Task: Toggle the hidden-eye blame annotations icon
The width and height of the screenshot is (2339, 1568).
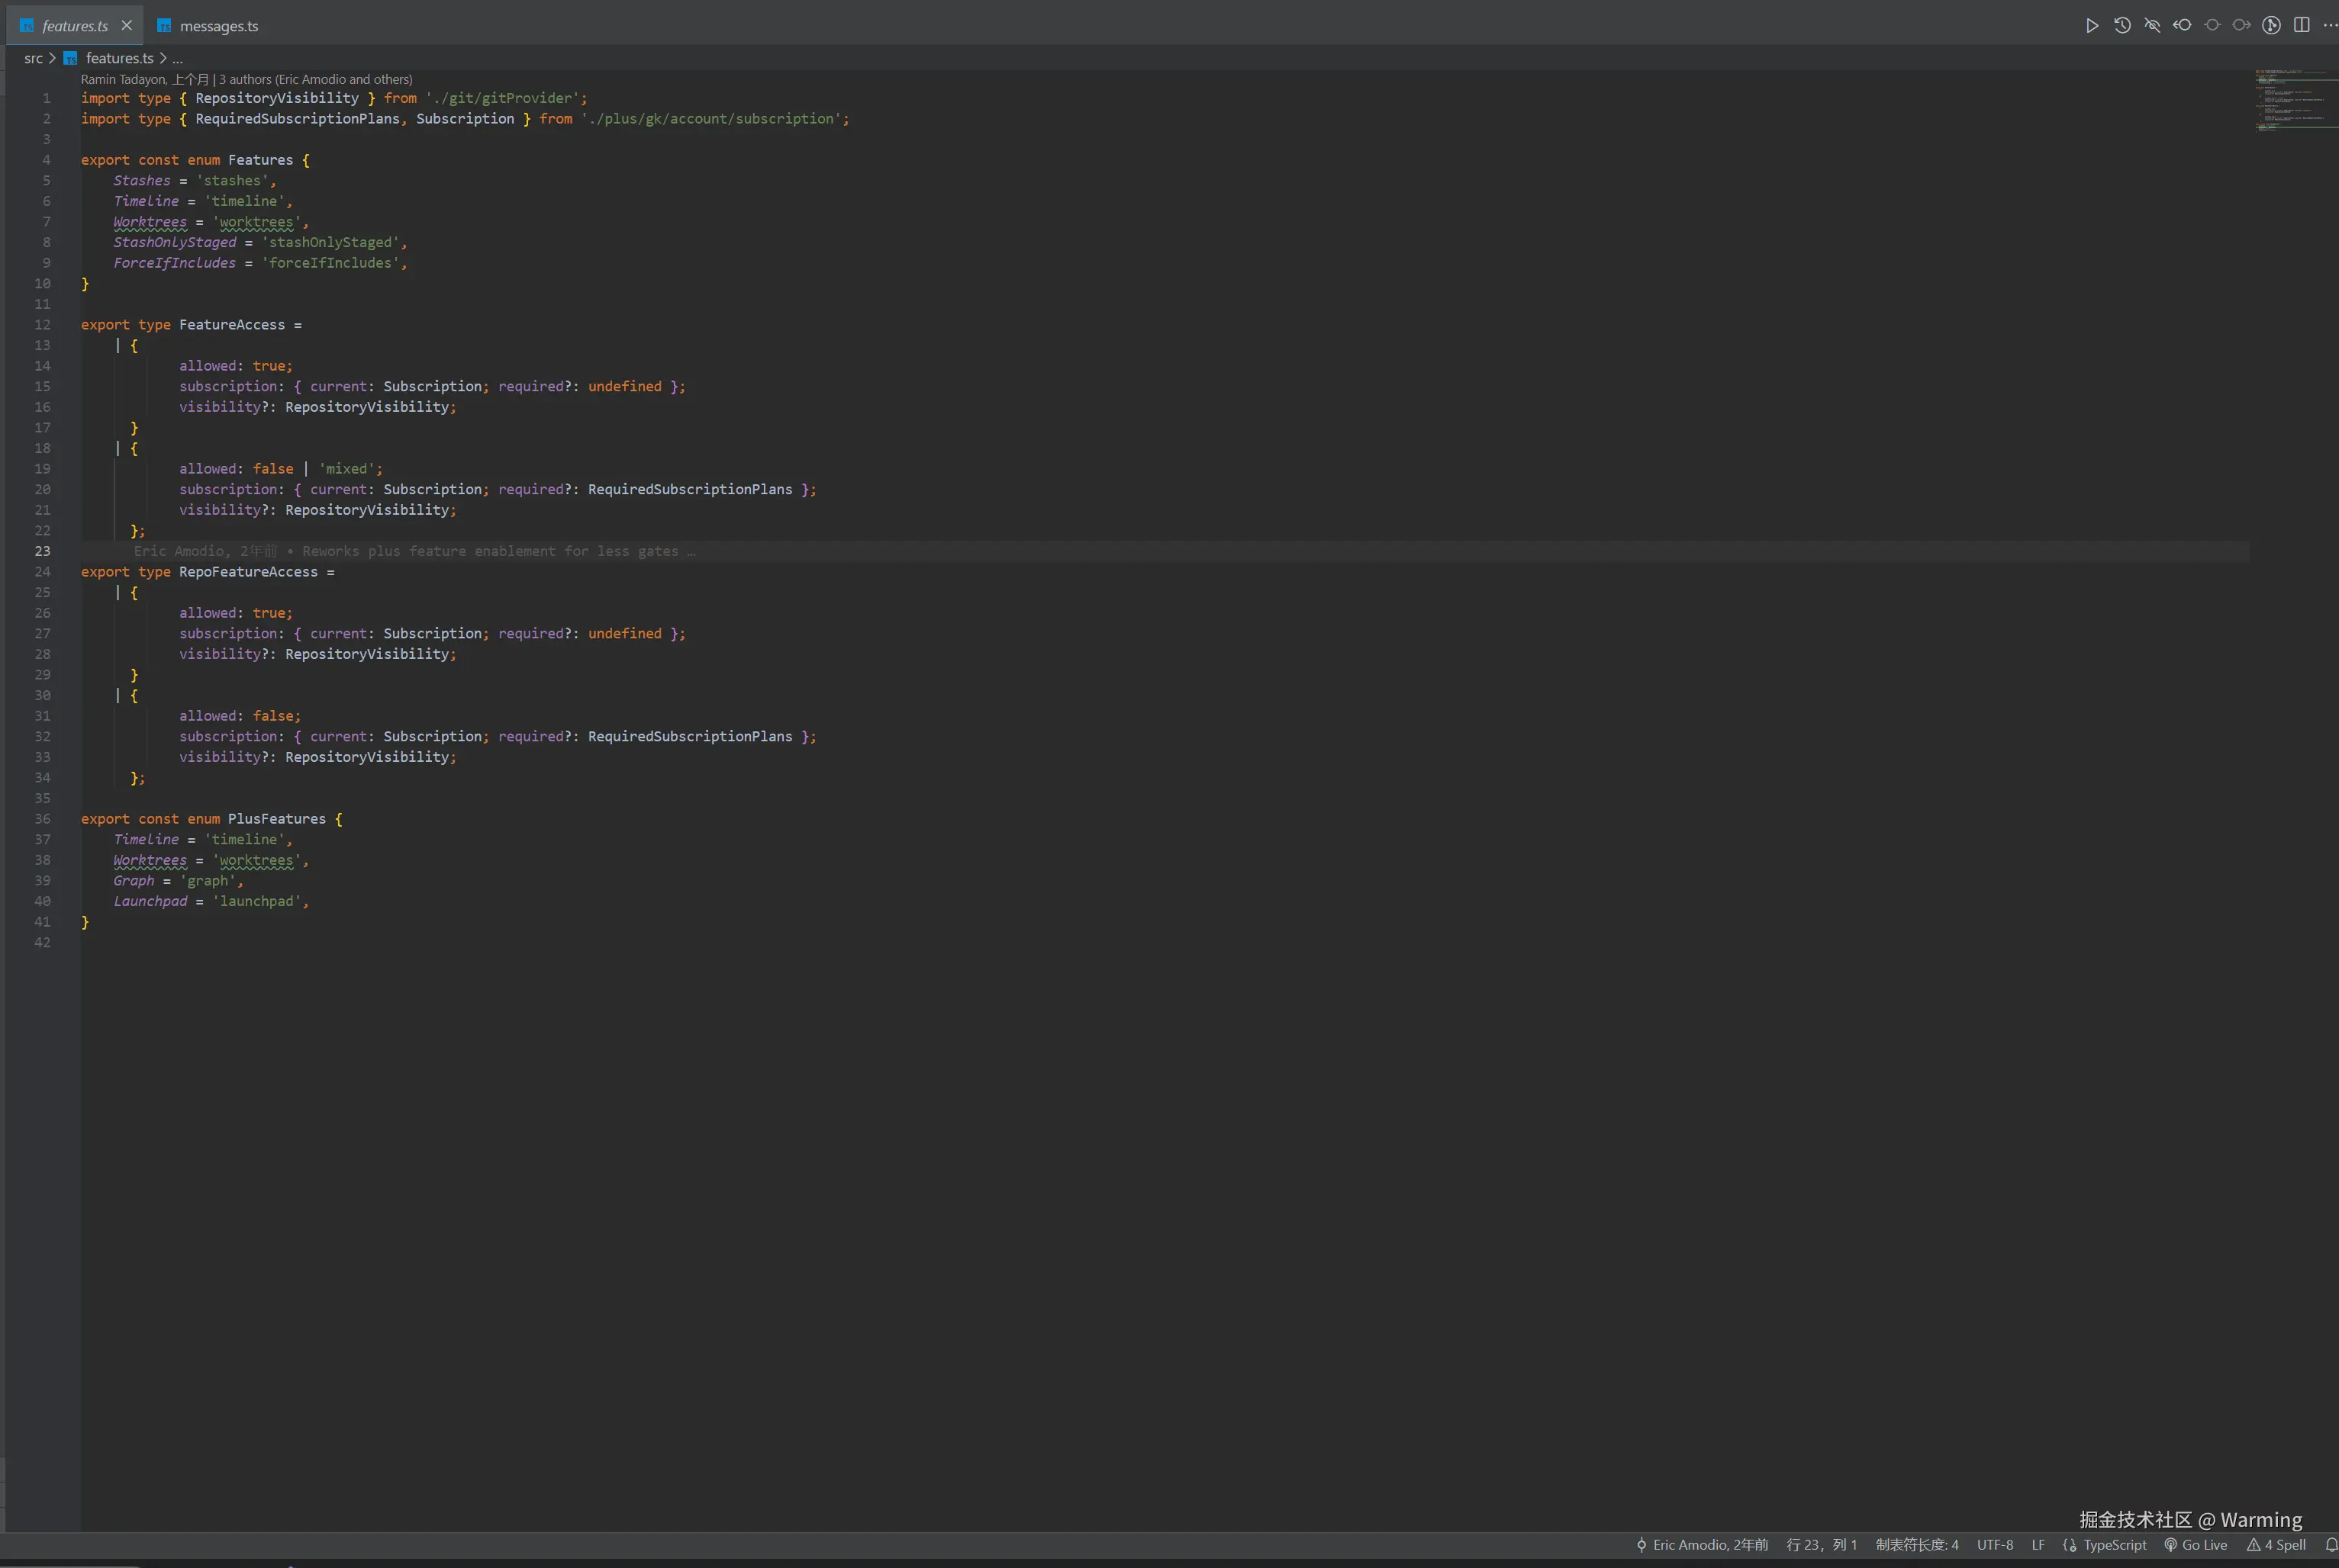Action: (x=2153, y=25)
